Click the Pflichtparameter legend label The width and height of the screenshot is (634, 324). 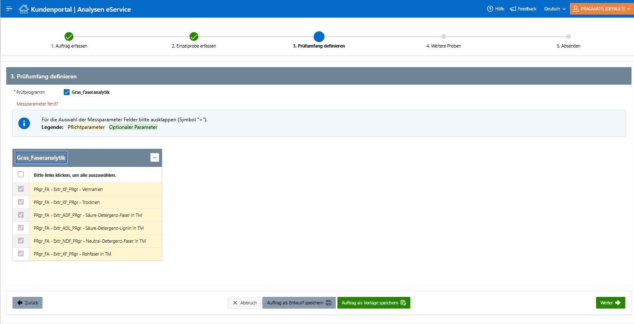[x=86, y=127]
